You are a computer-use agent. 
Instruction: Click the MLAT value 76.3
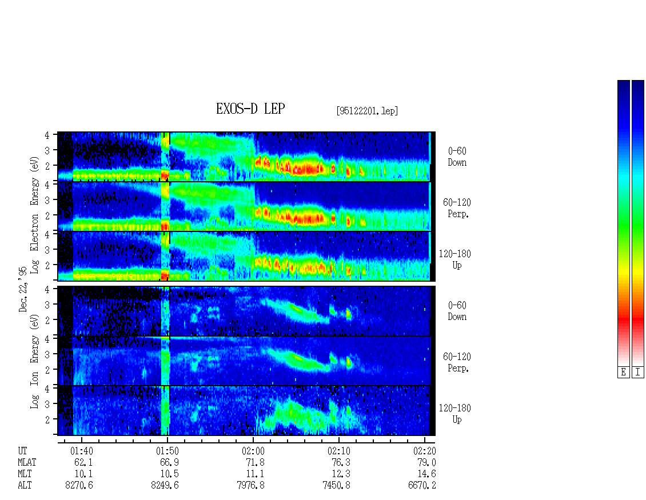click(341, 462)
